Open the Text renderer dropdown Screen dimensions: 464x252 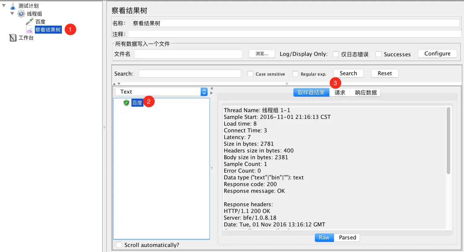coord(161,92)
